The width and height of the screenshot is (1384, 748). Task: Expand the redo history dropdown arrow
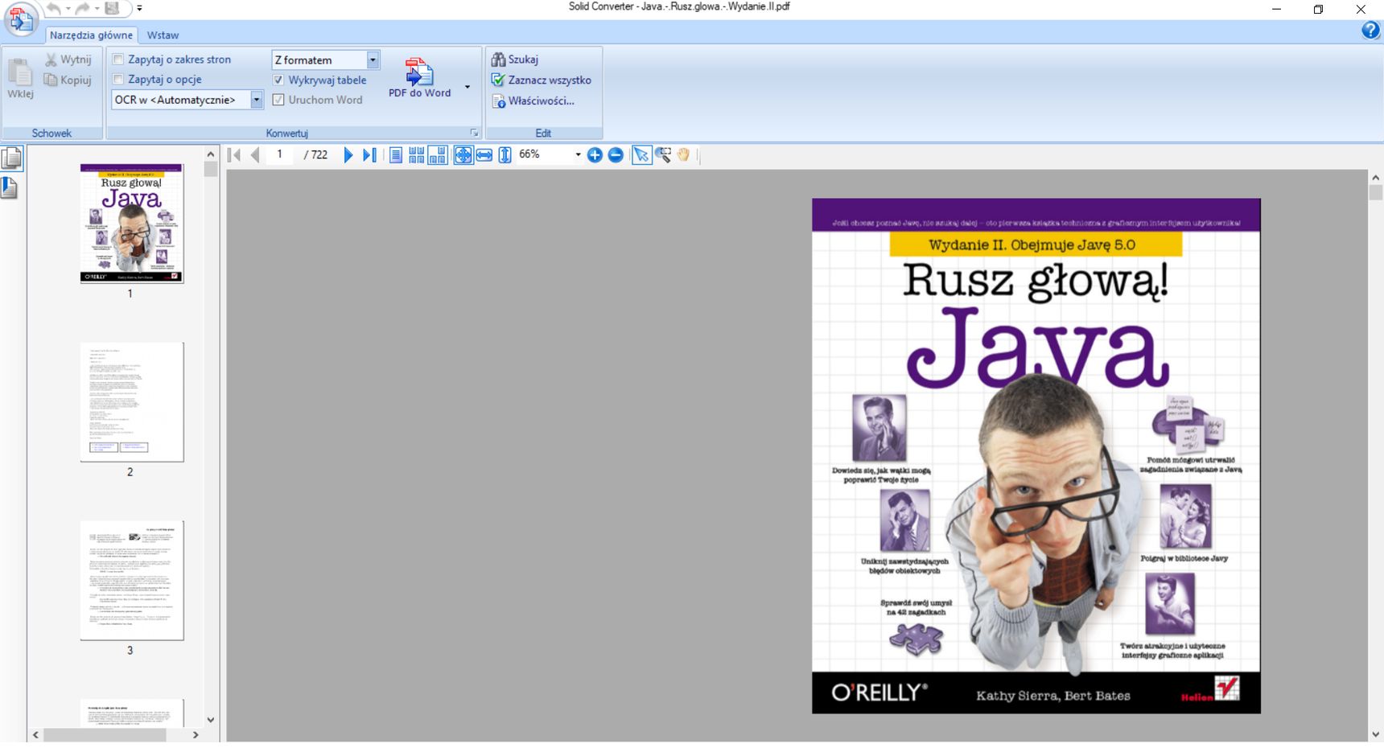pos(97,9)
